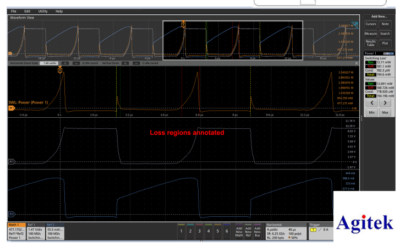
Task: Open the Utility menu
Action: [x=43, y=11]
